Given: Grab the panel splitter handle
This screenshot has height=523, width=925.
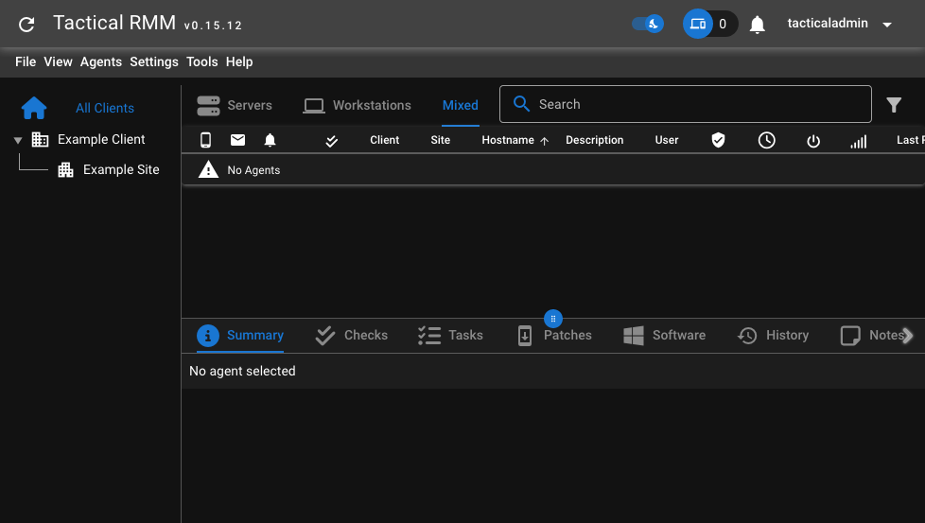Looking at the screenshot, I should pyautogui.click(x=552, y=319).
